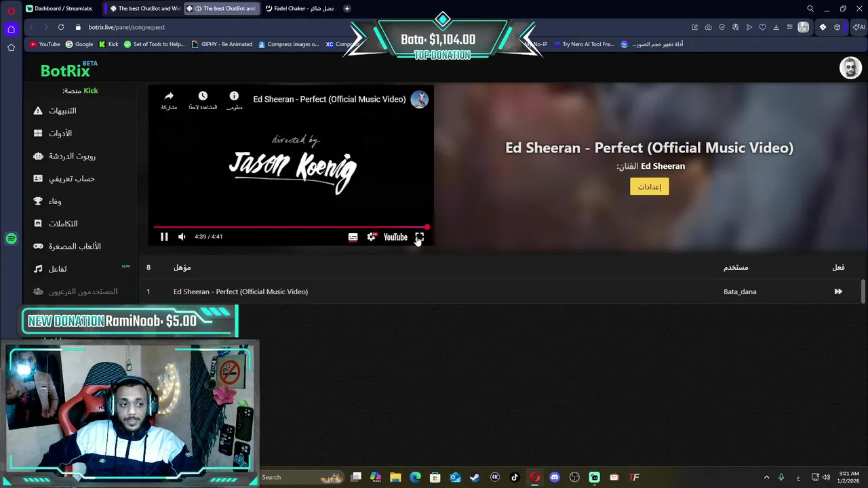Open the تفاعل interaction sidebar section
Screen dimensions: 868x488
pyautogui.click(x=51, y=269)
